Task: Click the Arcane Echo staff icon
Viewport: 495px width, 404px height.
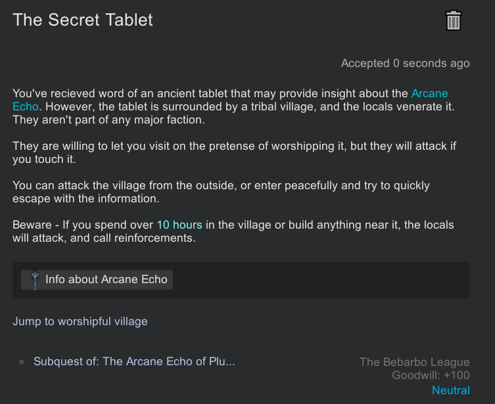Action: (34, 281)
